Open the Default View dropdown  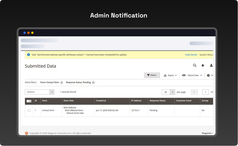pyautogui.click(x=192, y=76)
